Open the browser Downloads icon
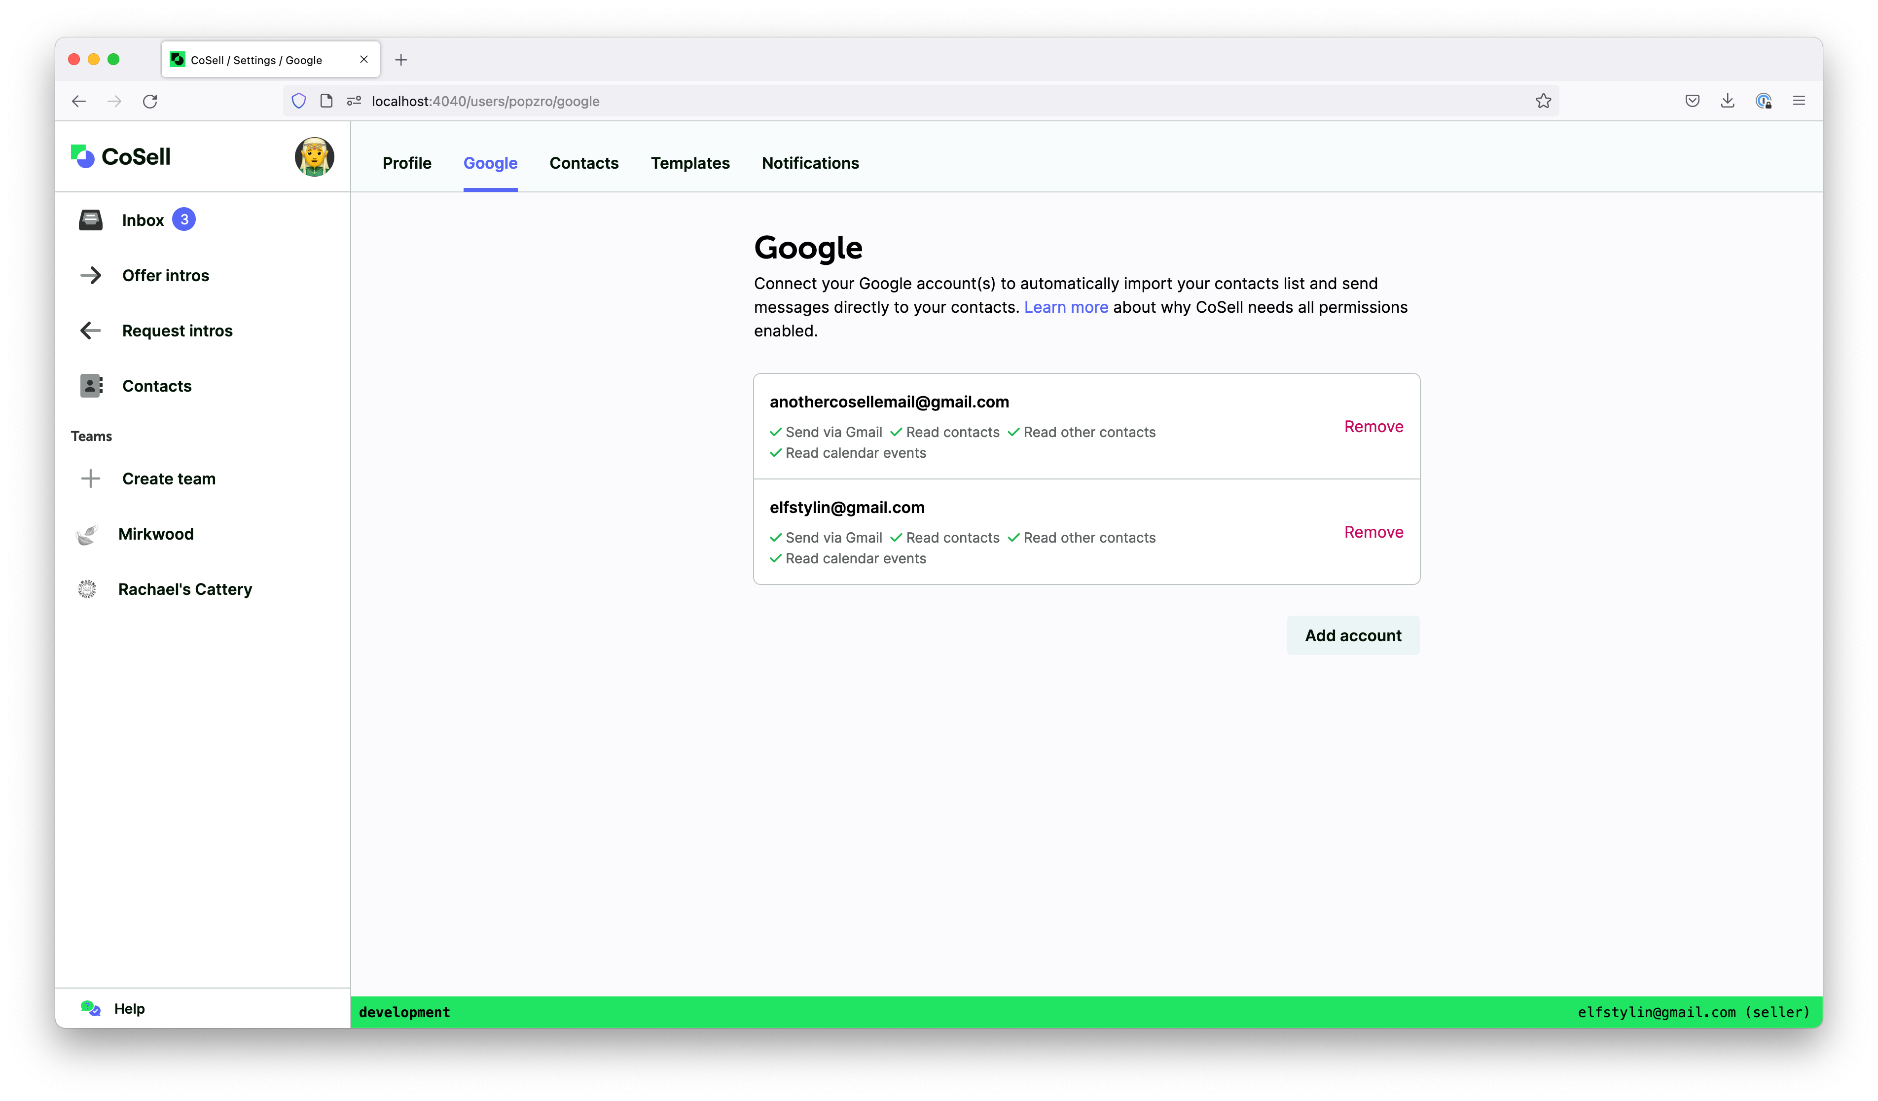The width and height of the screenshot is (1878, 1101). (1728, 101)
